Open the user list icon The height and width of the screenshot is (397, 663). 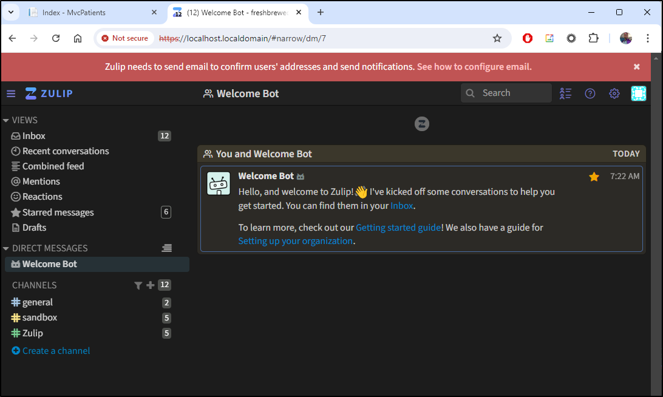[565, 93]
